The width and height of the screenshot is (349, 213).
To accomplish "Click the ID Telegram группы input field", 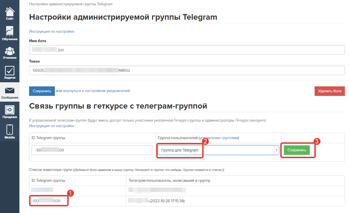I will [92, 150].
